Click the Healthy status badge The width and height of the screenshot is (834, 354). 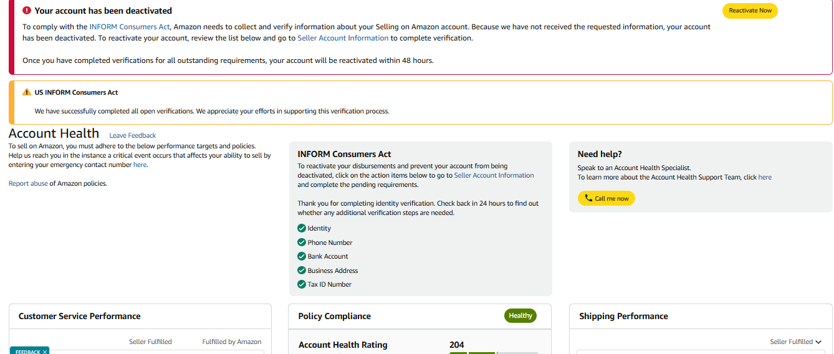click(520, 315)
